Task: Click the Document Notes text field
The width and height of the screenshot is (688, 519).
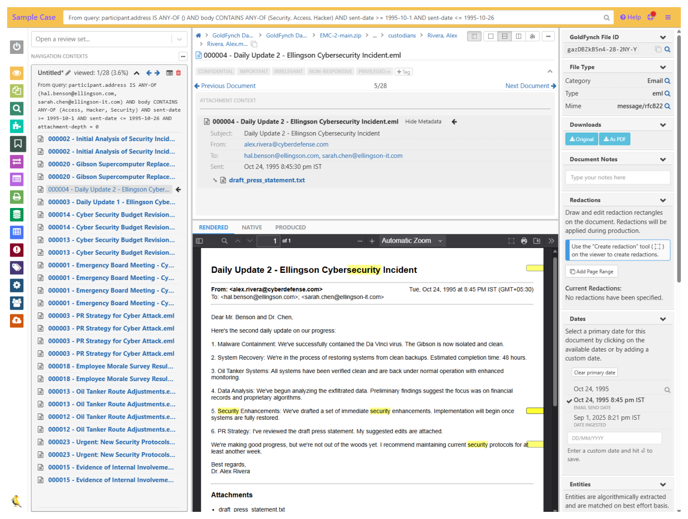Action: click(617, 177)
